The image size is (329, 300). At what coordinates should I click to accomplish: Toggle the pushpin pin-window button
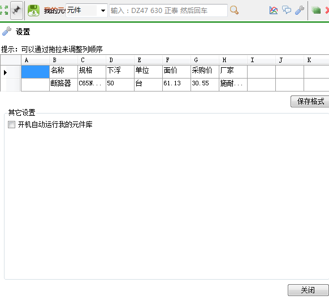[x=16, y=10]
